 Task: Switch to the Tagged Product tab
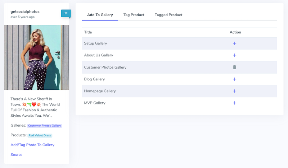168,15
